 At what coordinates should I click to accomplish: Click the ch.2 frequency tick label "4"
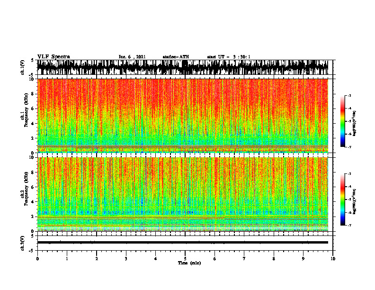[x=33, y=202]
